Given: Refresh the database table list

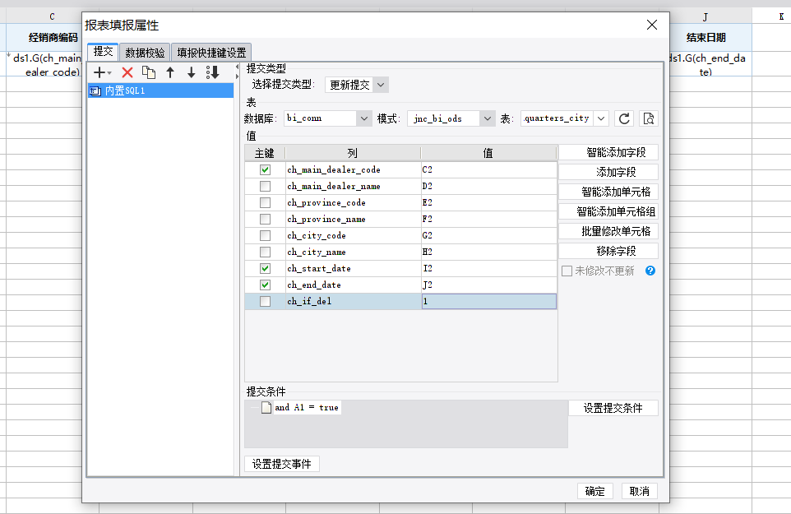Looking at the screenshot, I should [x=625, y=118].
